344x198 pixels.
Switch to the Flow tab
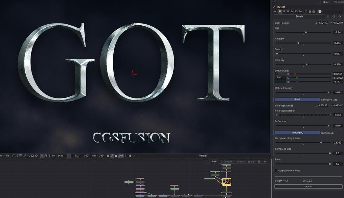tap(214, 162)
